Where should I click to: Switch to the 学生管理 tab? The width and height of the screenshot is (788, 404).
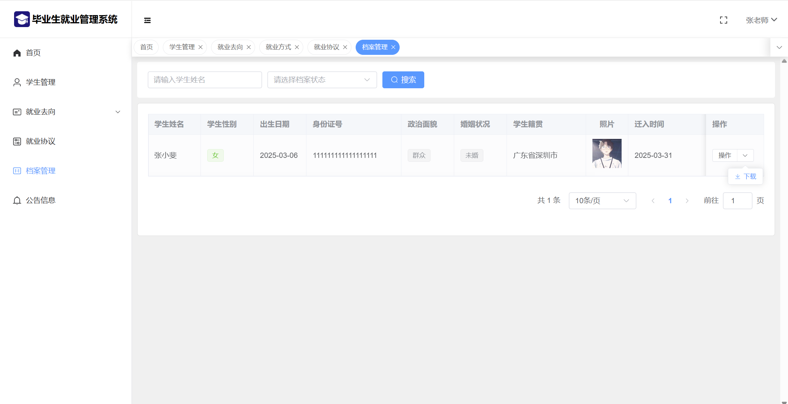click(182, 47)
